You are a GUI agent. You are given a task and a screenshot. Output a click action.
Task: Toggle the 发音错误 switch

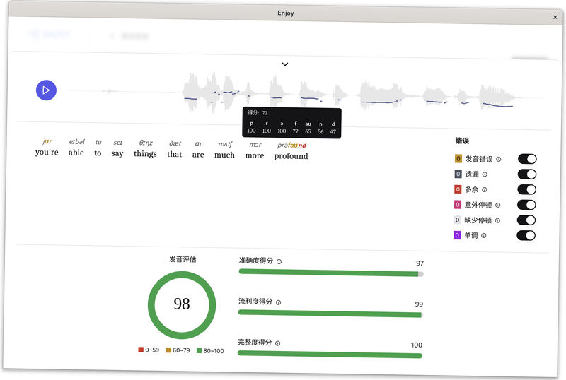527,159
